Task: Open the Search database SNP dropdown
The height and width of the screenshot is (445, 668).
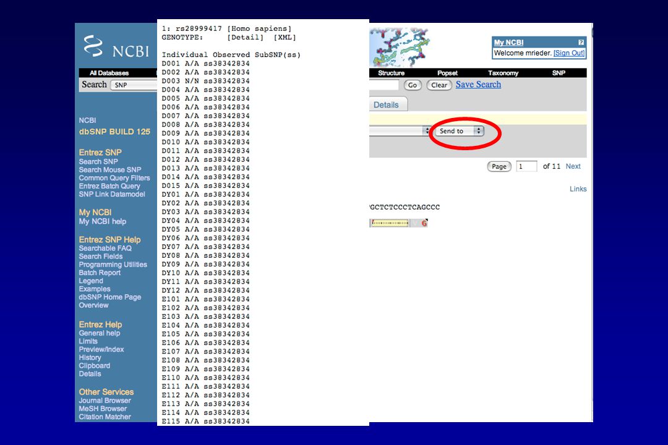Action: pos(134,85)
